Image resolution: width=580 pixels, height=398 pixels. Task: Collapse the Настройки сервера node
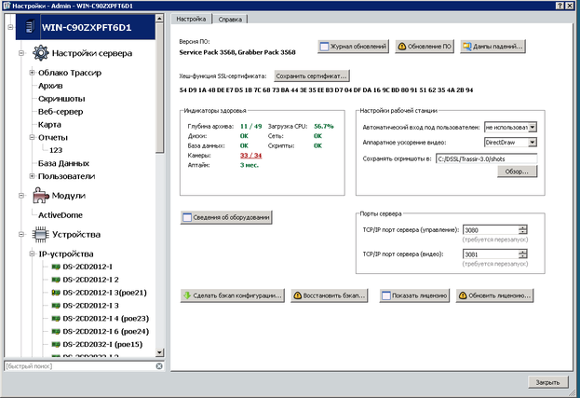(21, 53)
